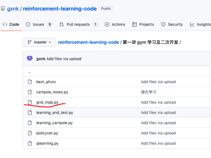Click the file icon beside policynet.py

tap(30, 133)
